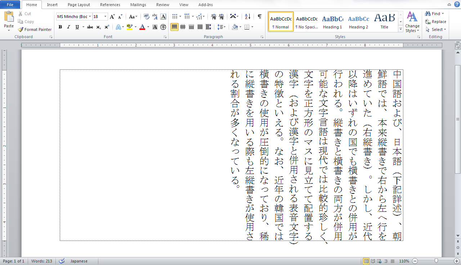Click Replace in the Editing group

click(x=438, y=22)
